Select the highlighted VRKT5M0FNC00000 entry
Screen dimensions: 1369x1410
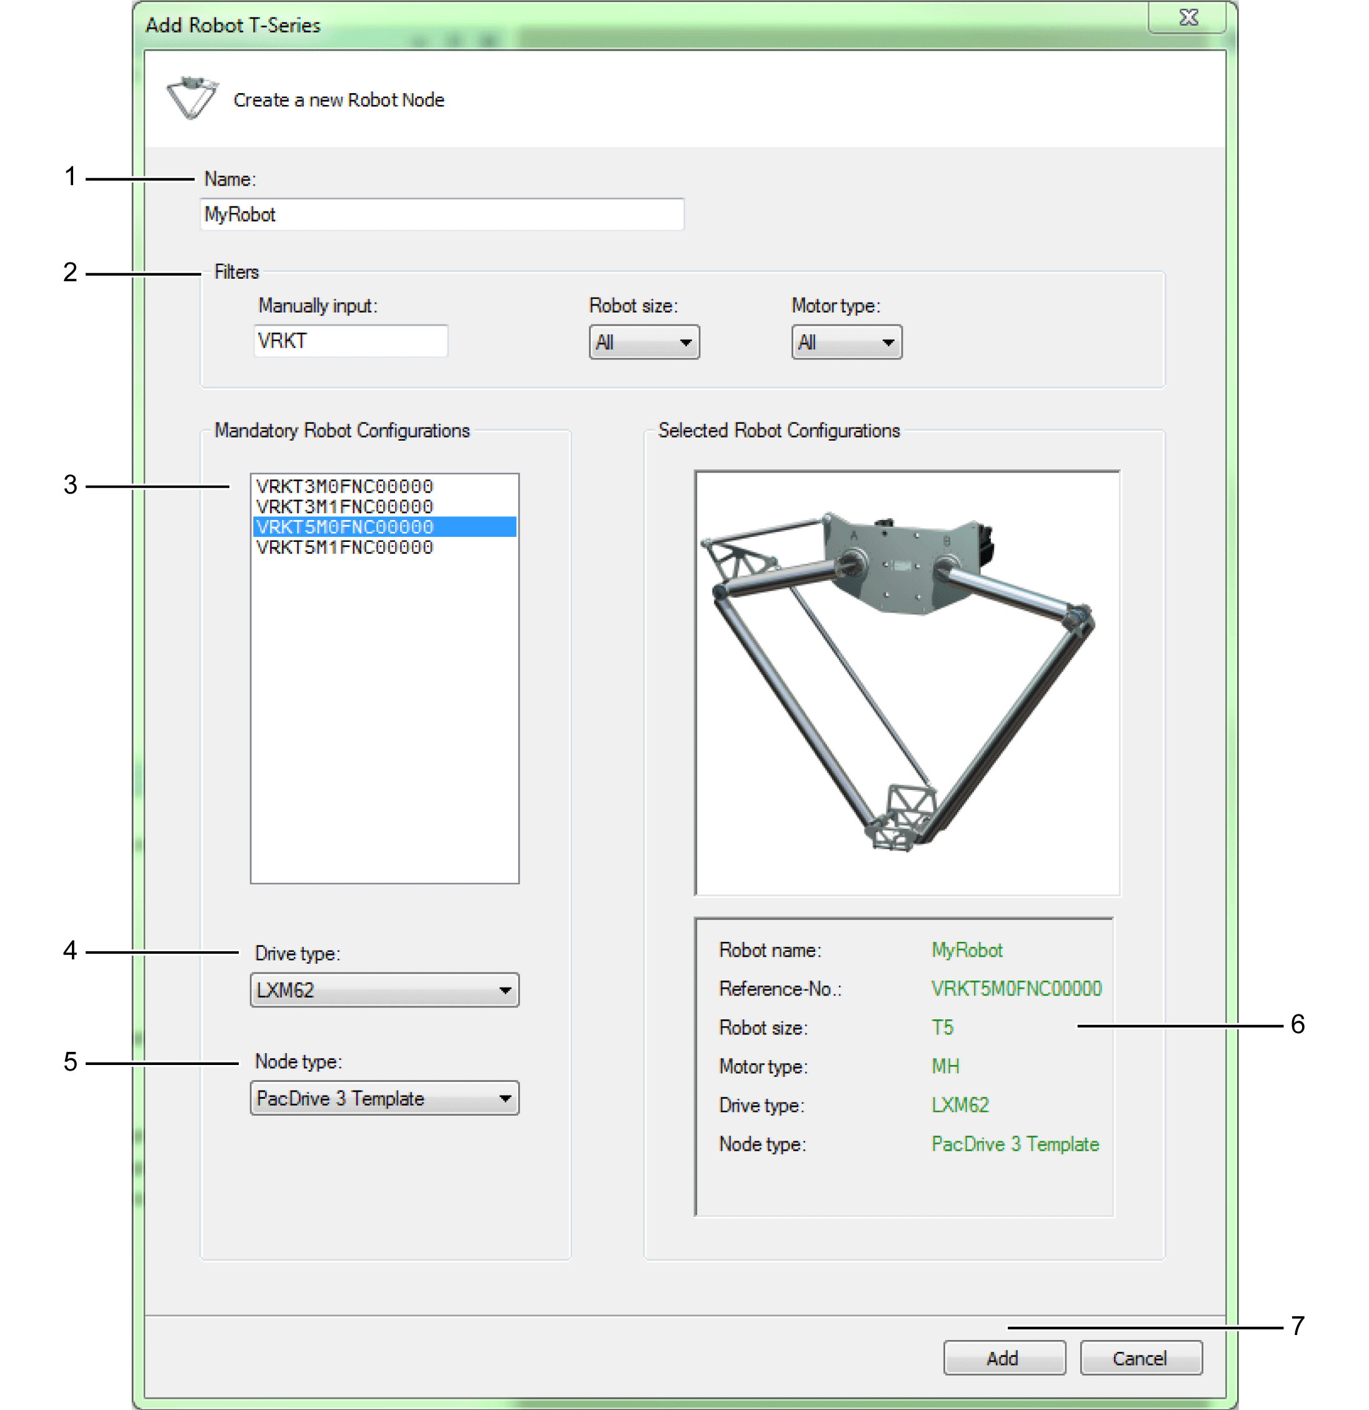(344, 527)
